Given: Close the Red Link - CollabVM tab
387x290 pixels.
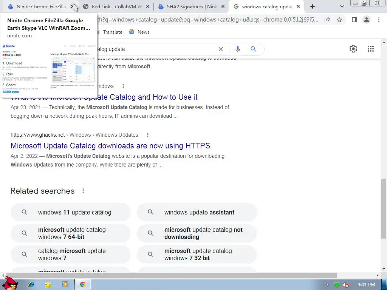Looking at the screenshot, I should [x=148, y=7].
